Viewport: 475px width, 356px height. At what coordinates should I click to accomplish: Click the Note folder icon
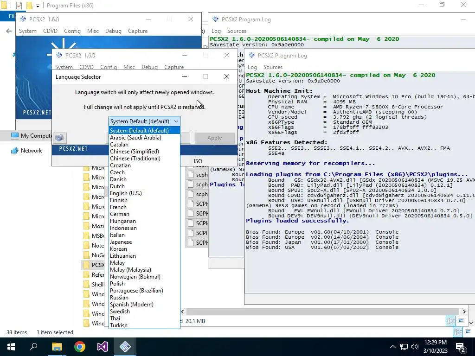[x=86, y=246]
